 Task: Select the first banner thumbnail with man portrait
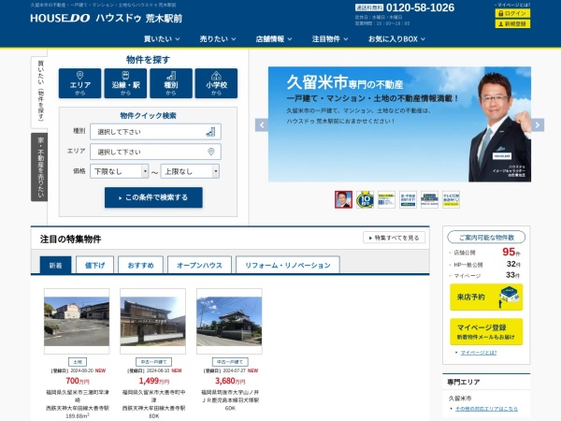(x=343, y=199)
